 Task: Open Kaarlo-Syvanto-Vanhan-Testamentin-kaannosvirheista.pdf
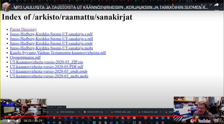pyautogui.click(x=58, y=53)
